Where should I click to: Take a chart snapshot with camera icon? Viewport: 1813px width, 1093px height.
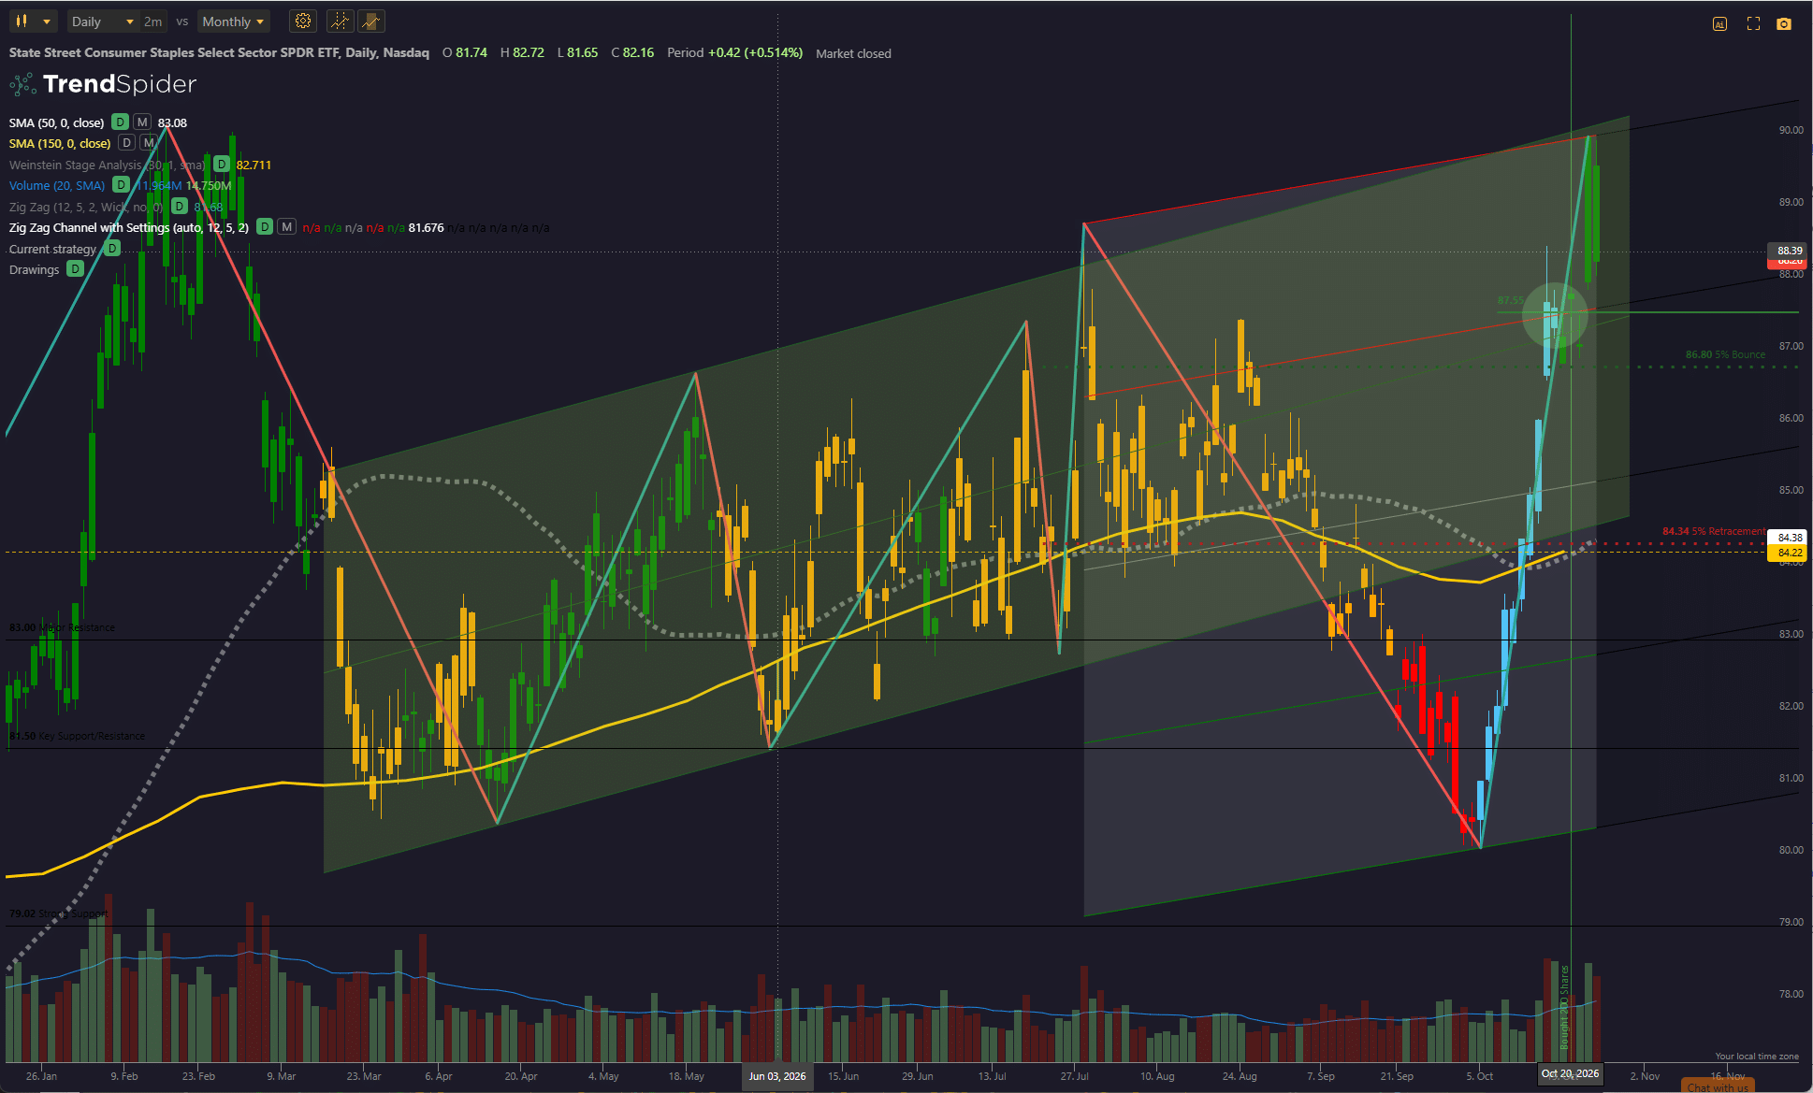[x=1784, y=24]
